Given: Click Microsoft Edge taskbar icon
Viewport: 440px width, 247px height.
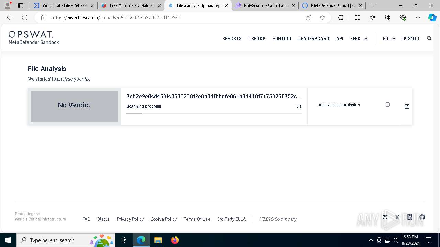Looking at the screenshot, I should click(141, 240).
